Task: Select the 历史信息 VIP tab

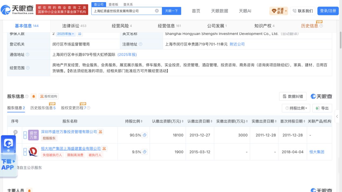Action: tap(310, 26)
